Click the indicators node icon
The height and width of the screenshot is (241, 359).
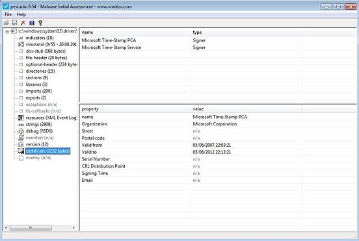coord(21,38)
